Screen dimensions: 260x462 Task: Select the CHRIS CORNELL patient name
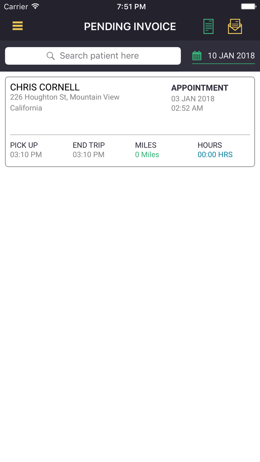45,87
